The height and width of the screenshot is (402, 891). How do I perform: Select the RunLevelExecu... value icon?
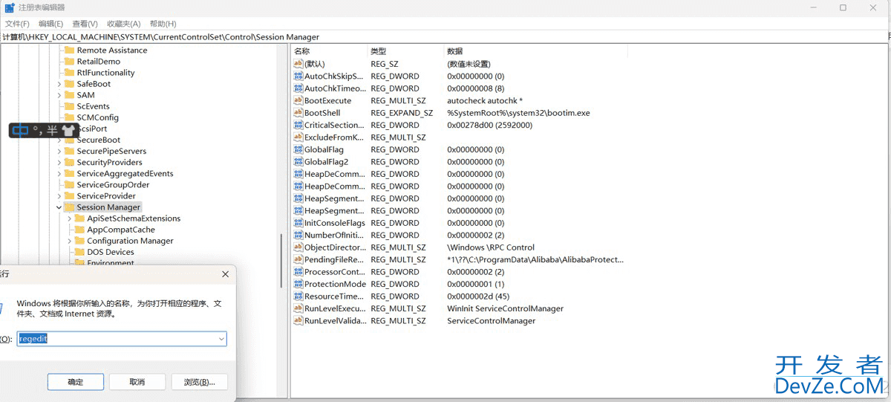coord(298,308)
